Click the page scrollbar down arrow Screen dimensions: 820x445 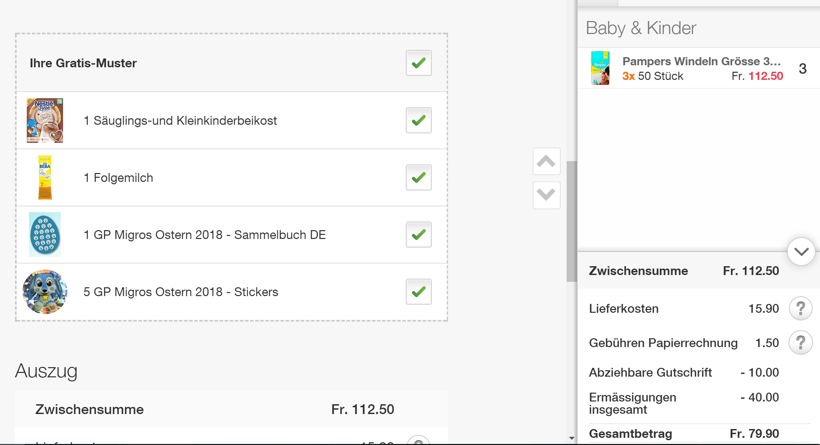point(572,438)
